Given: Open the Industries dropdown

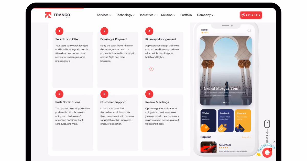Looking at the screenshot, I should pos(148,15).
